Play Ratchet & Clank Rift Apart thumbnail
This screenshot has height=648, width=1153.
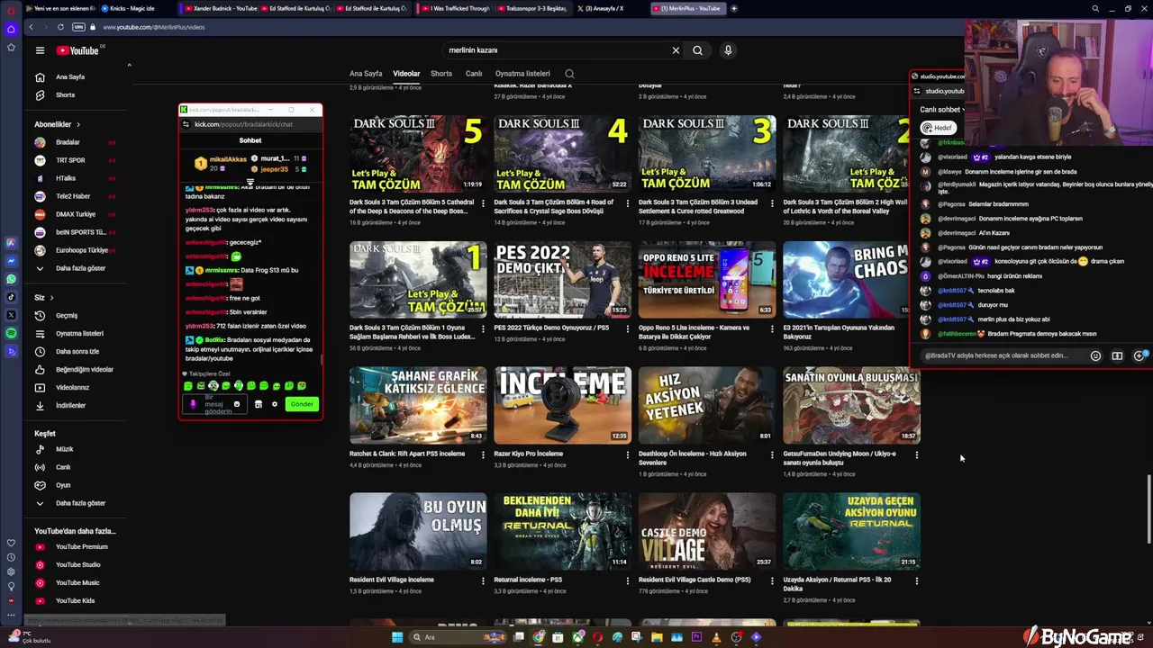coord(418,405)
